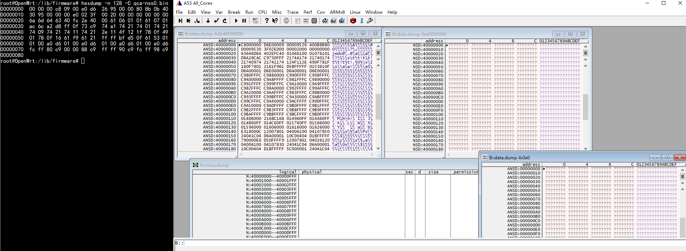The height and width of the screenshot is (251, 686).
Task: Open the File menu
Action: pyautogui.click(x=179, y=12)
